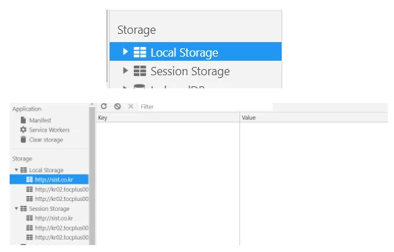
Task: Click the Manifest document icon
Action: (x=23, y=120)
